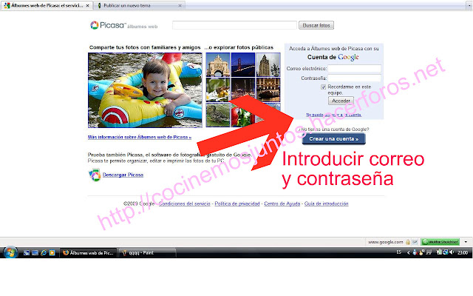Click the Windows Start orb
Screen dimensions: 473x296
click(x=10, y=252)
